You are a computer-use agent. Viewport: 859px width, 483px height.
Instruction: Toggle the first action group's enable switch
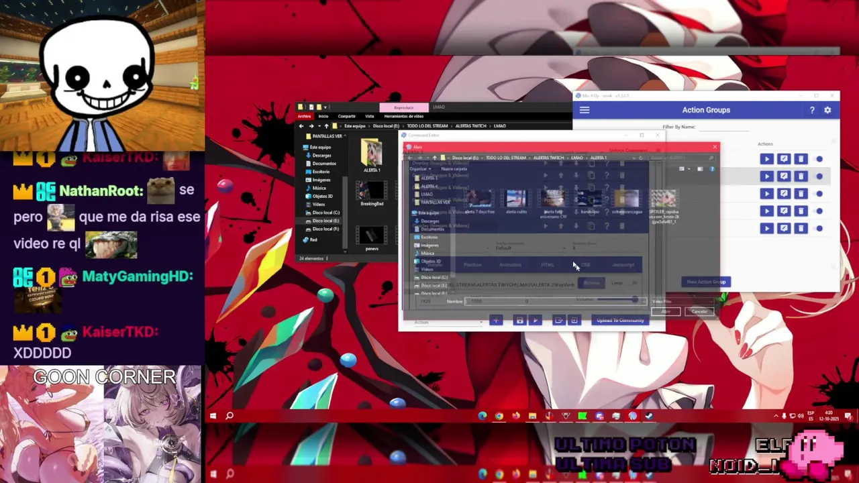(819, 159)
